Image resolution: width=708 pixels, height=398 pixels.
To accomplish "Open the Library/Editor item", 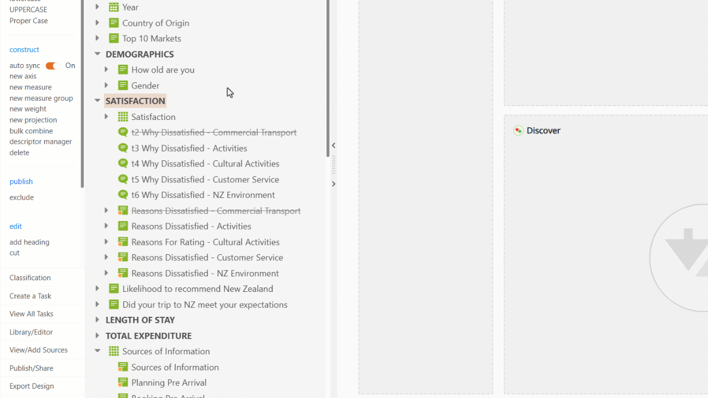I will click(31, 332).
